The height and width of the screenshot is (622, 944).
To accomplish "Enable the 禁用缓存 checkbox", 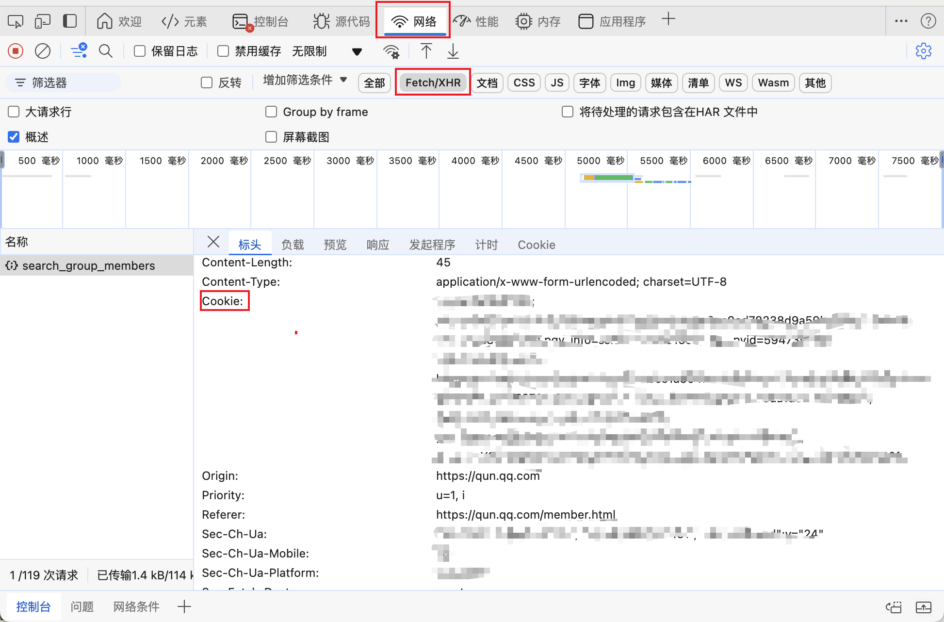I will pos(223,50).
